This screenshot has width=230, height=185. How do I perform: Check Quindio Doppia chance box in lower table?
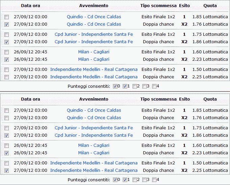point(7,118)
